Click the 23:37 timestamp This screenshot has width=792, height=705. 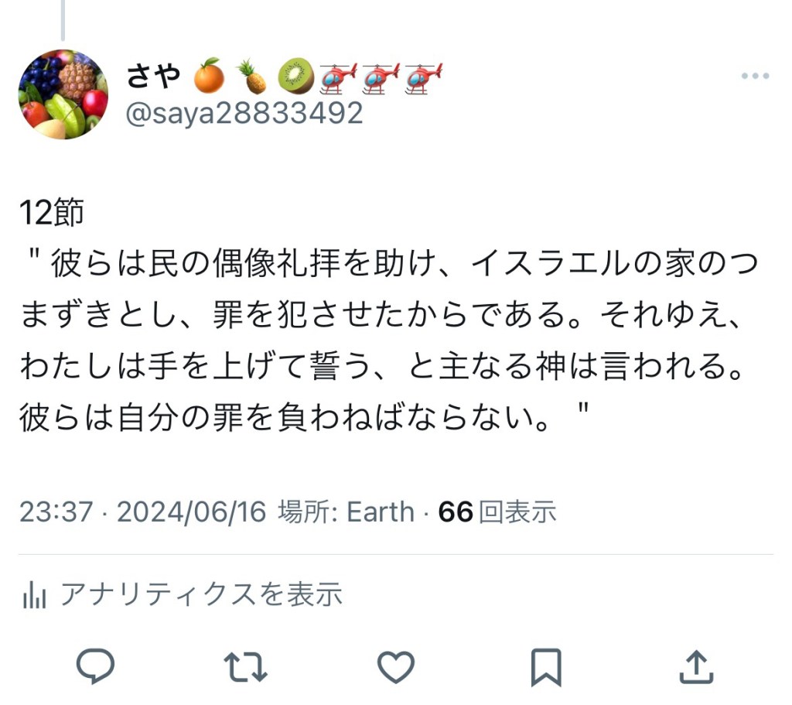point(56,512)
